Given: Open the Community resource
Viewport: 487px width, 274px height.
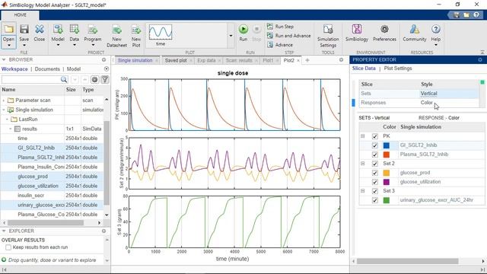Looking at the screenshot, I should point(415,29).
